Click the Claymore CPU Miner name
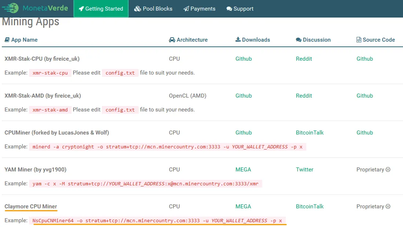Image resolution: width=403 pixels, height=227 pixels. (x=31, y=206)
